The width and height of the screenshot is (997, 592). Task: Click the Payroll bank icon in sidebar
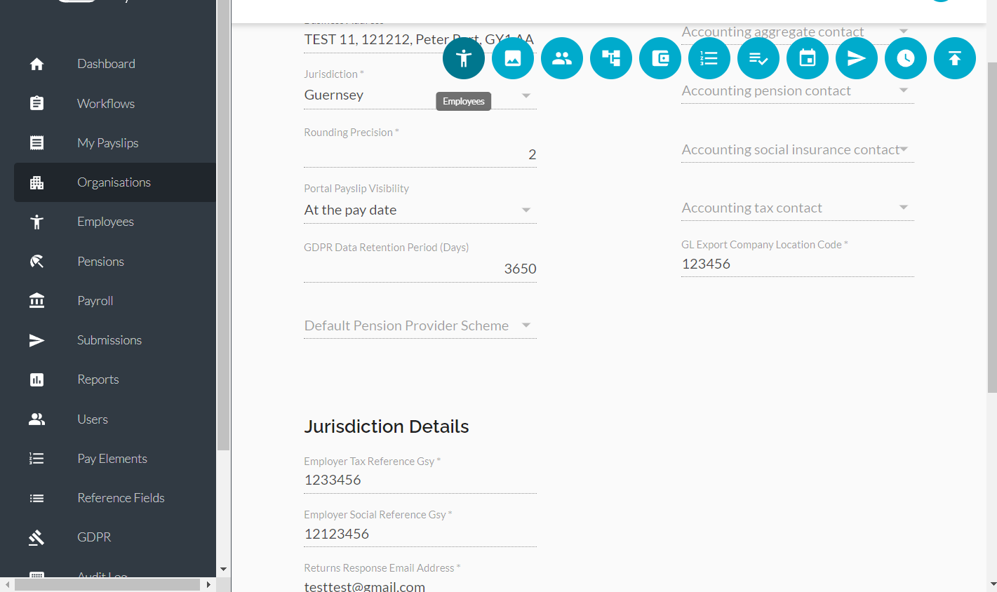[x=37, y=301]
